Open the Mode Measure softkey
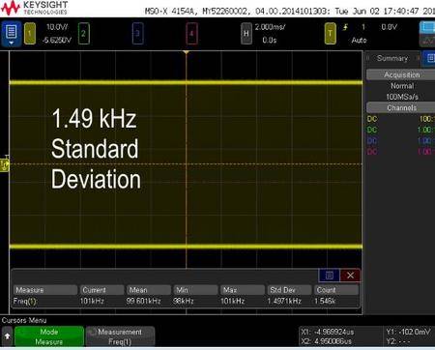Screen dimensions: 435x350 [49, 336]
